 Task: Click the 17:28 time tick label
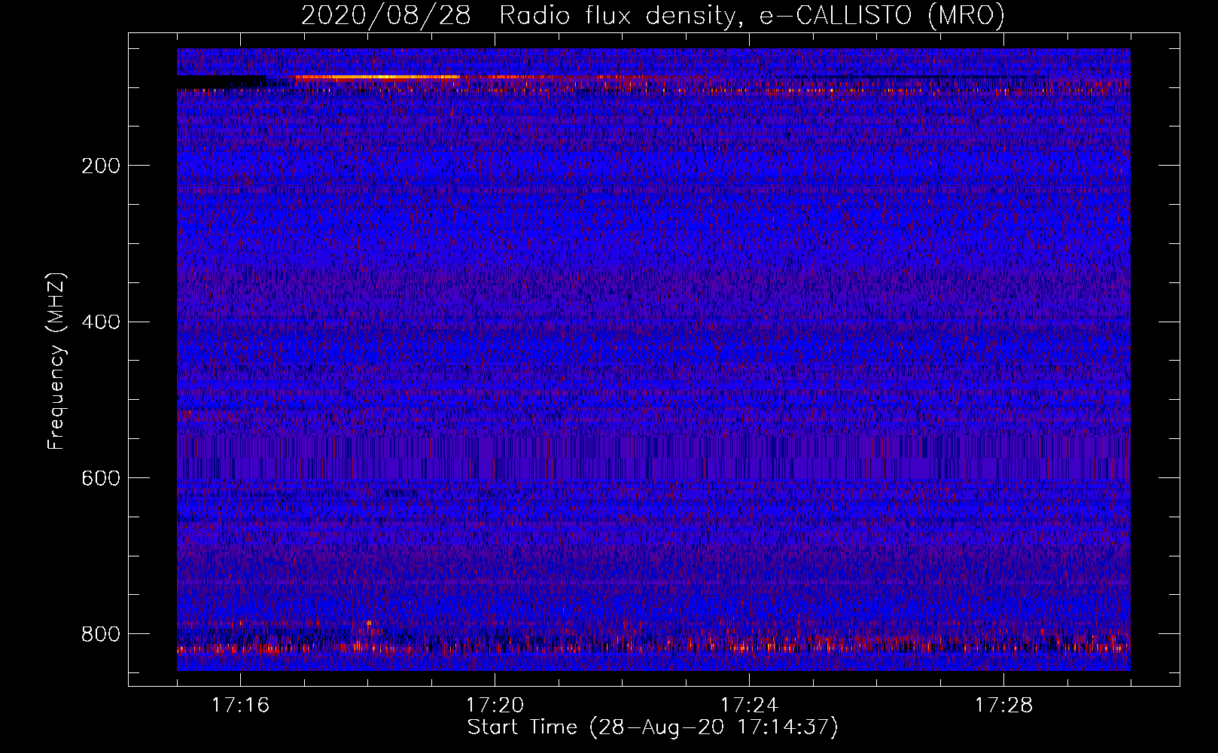point(1003,706)
